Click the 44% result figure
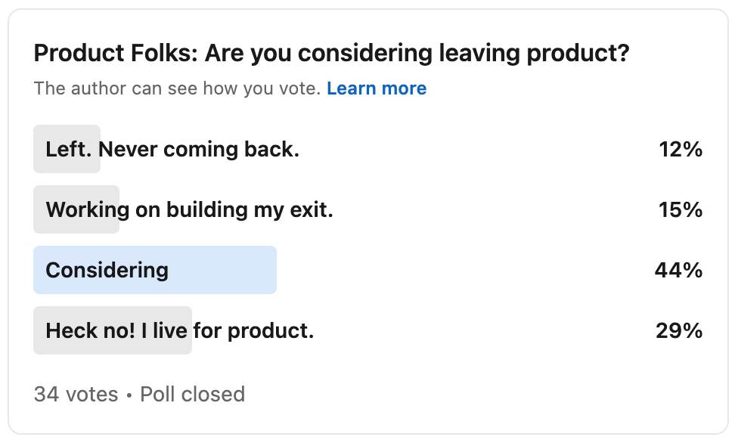This screenshot has width=735, height=443. [678, 270]
